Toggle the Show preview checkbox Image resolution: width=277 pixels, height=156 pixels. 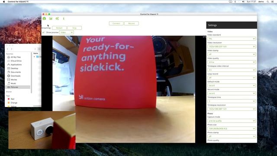(x=43, y=32)
